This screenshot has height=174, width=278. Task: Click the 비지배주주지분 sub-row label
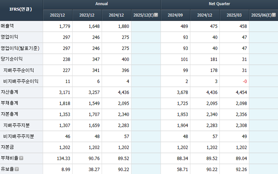[x=19, y=136]
